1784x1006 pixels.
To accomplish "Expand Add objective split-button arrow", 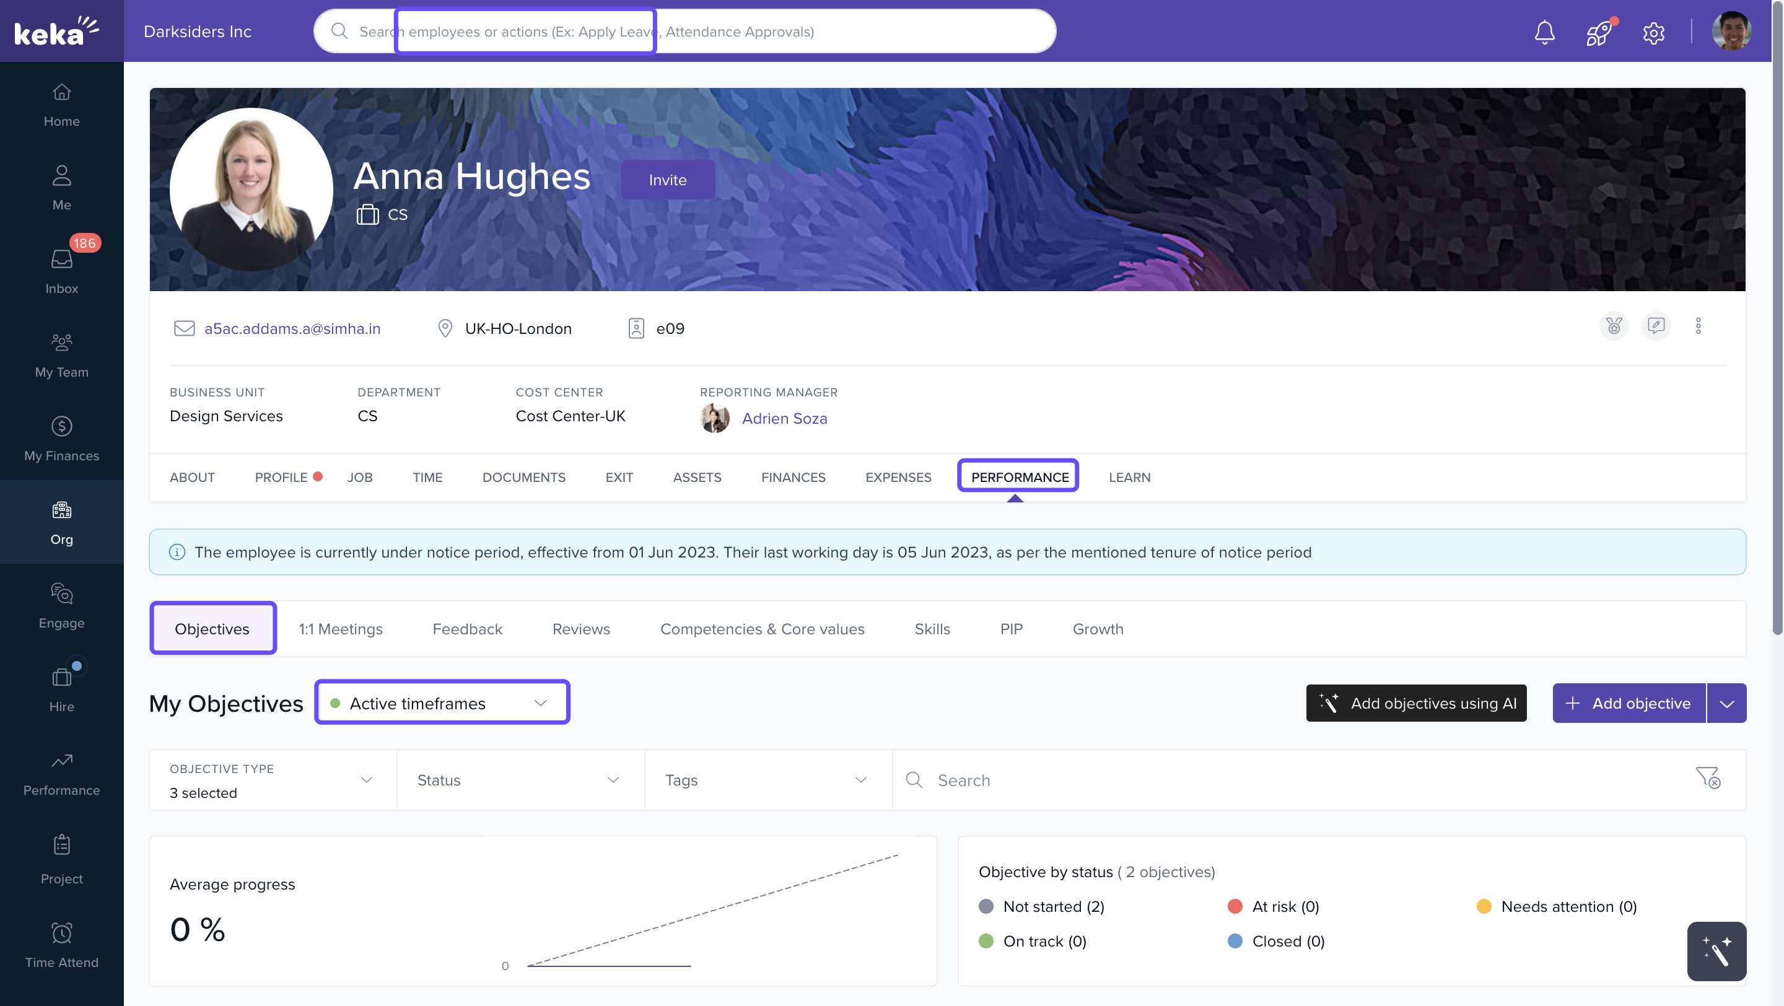I will pyautogui.click(x=1726, y=704).
